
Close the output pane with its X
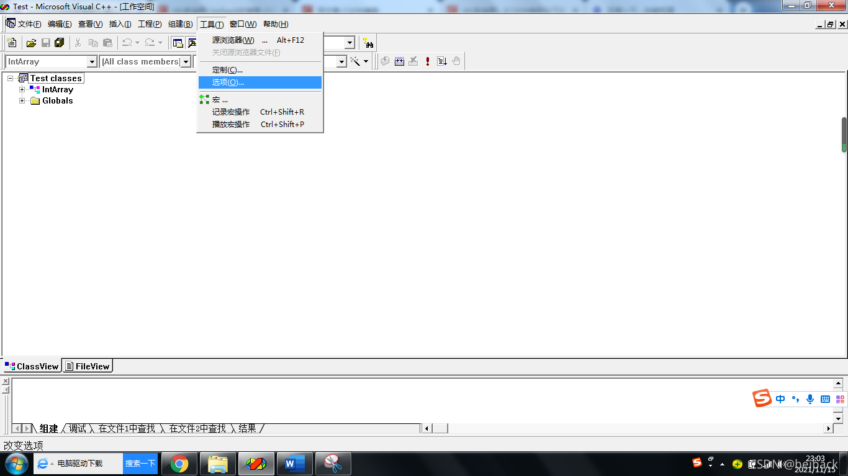(6, 381)
